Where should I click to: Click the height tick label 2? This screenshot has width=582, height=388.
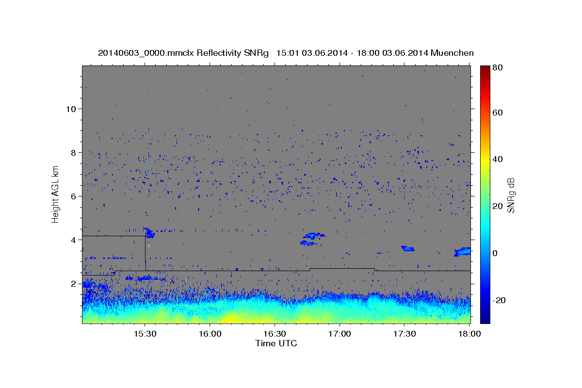[74, 283]
